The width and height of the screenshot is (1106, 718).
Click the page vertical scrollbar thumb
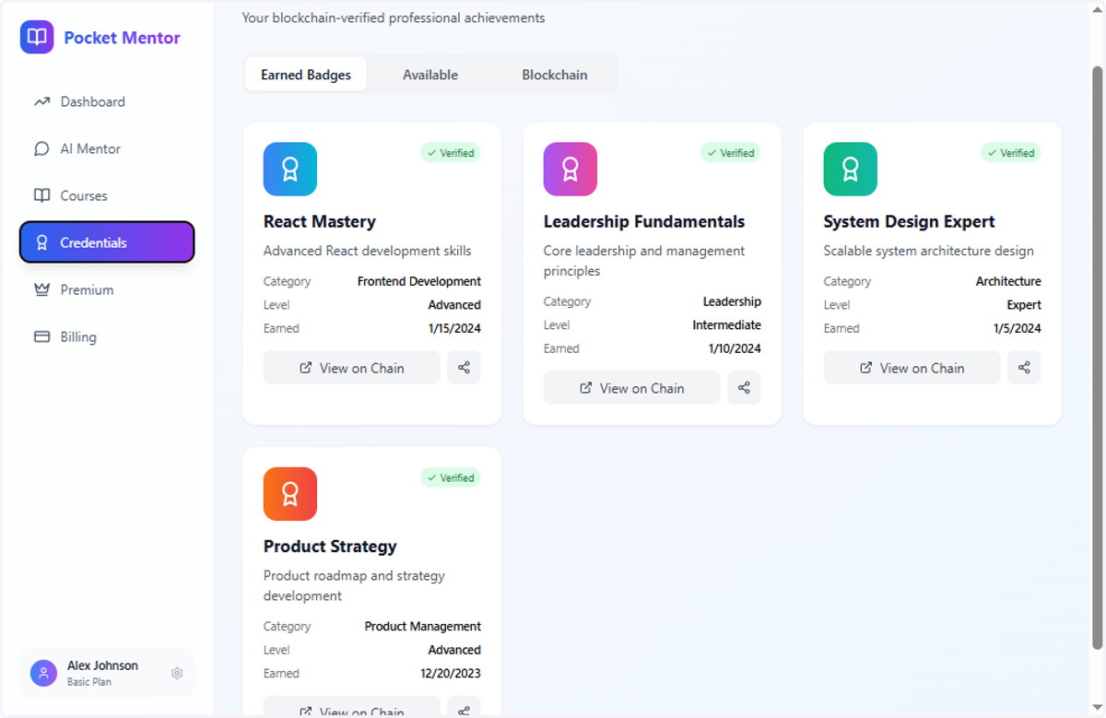[1097, 357]
